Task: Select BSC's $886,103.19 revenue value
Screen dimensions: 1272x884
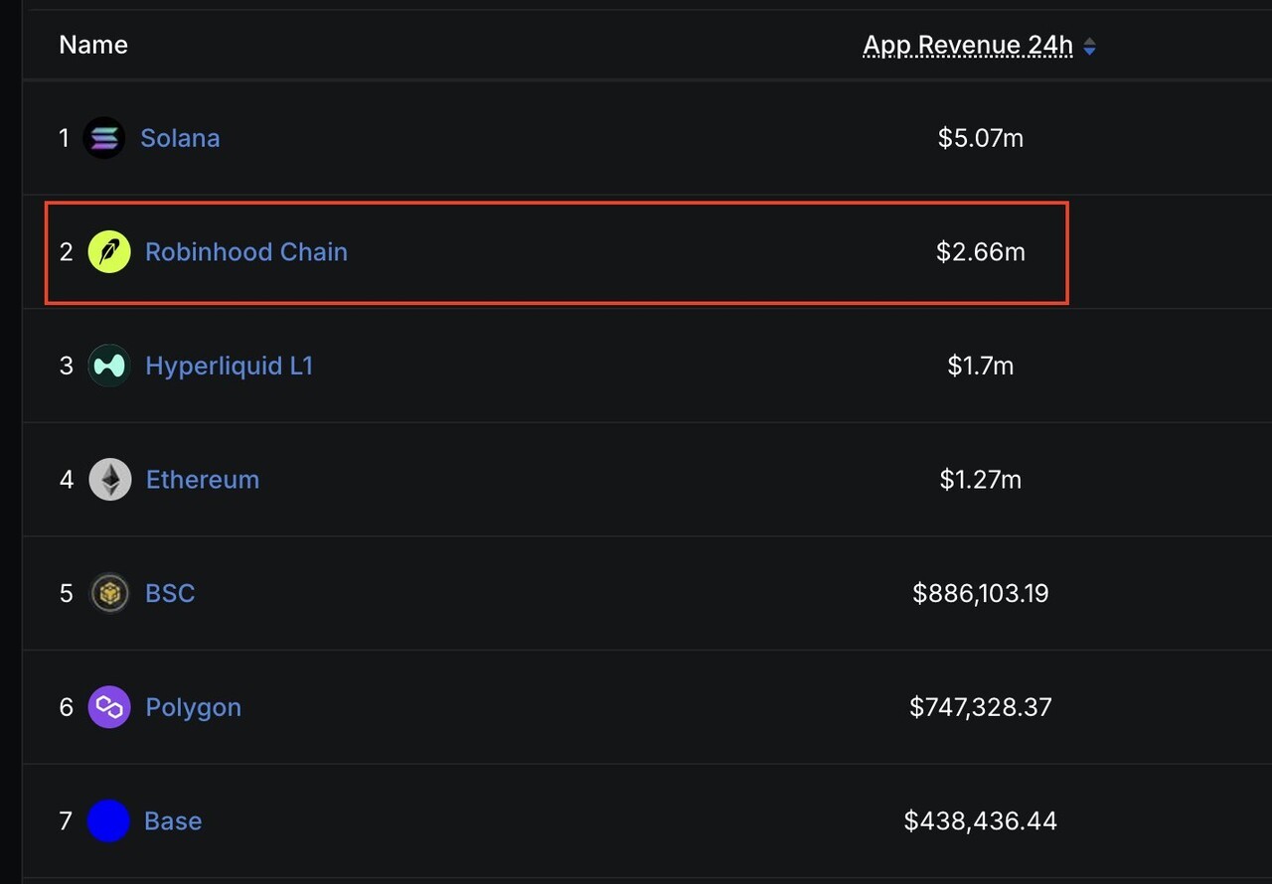Action: (x=980, y=593)
